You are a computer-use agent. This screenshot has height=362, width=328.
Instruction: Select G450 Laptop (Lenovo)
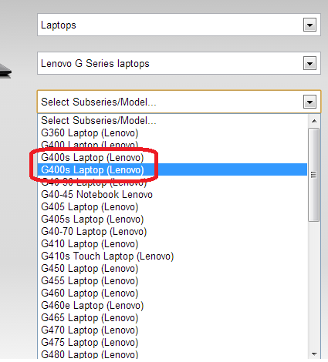[172, 268]
